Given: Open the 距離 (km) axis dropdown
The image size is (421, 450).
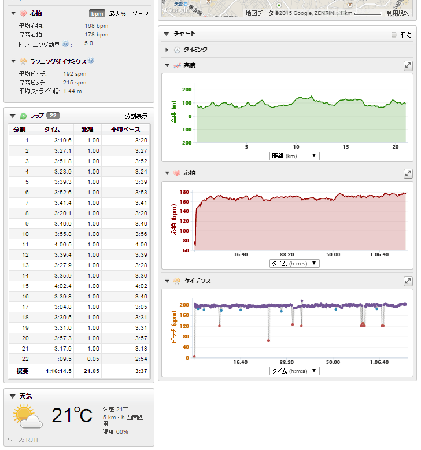Looking at the screenshot, I should [294, 156].
